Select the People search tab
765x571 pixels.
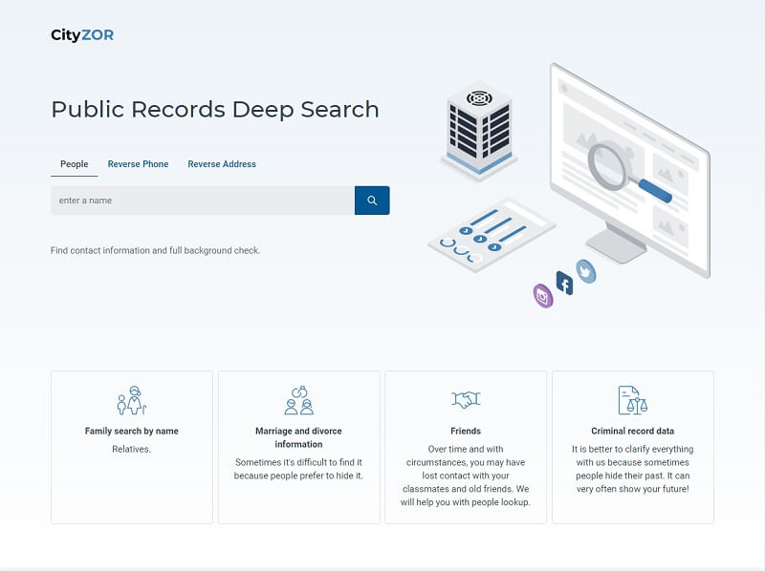coord(75,164)
